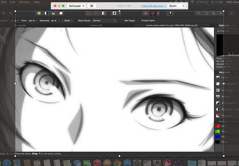239x166 pixels.
Task: Toggle the Red channel swatch
Action: 218,126
